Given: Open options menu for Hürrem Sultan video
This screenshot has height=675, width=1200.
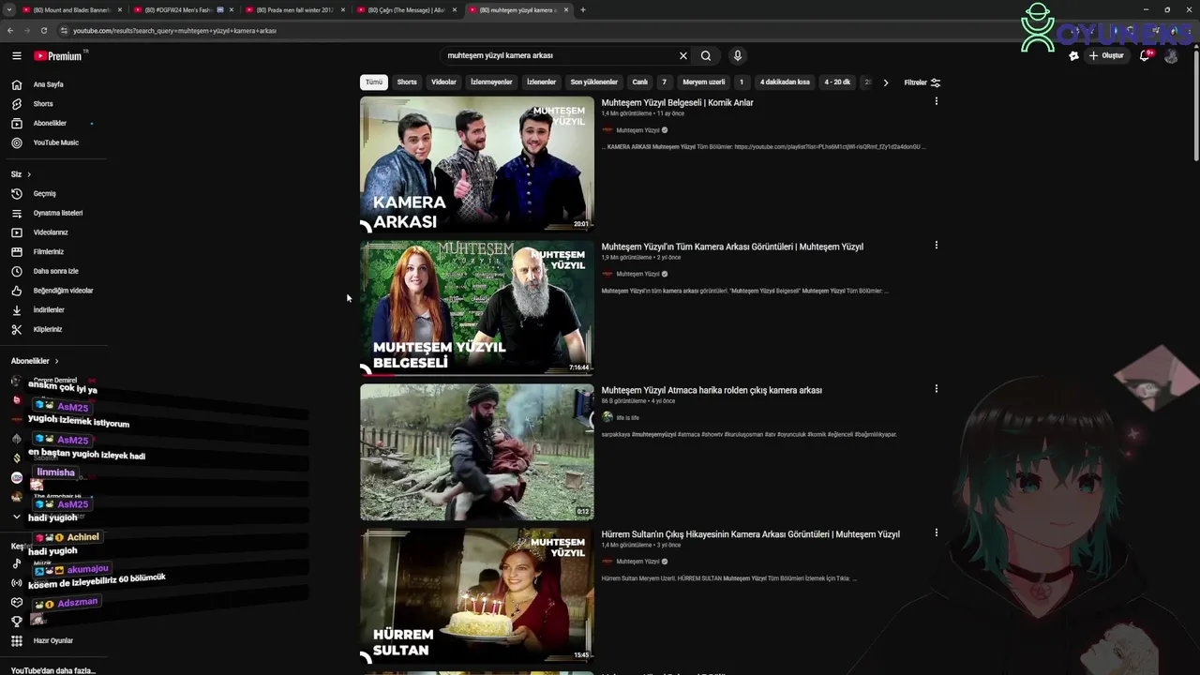Looking at the screenshot, I should click(936, 532).
